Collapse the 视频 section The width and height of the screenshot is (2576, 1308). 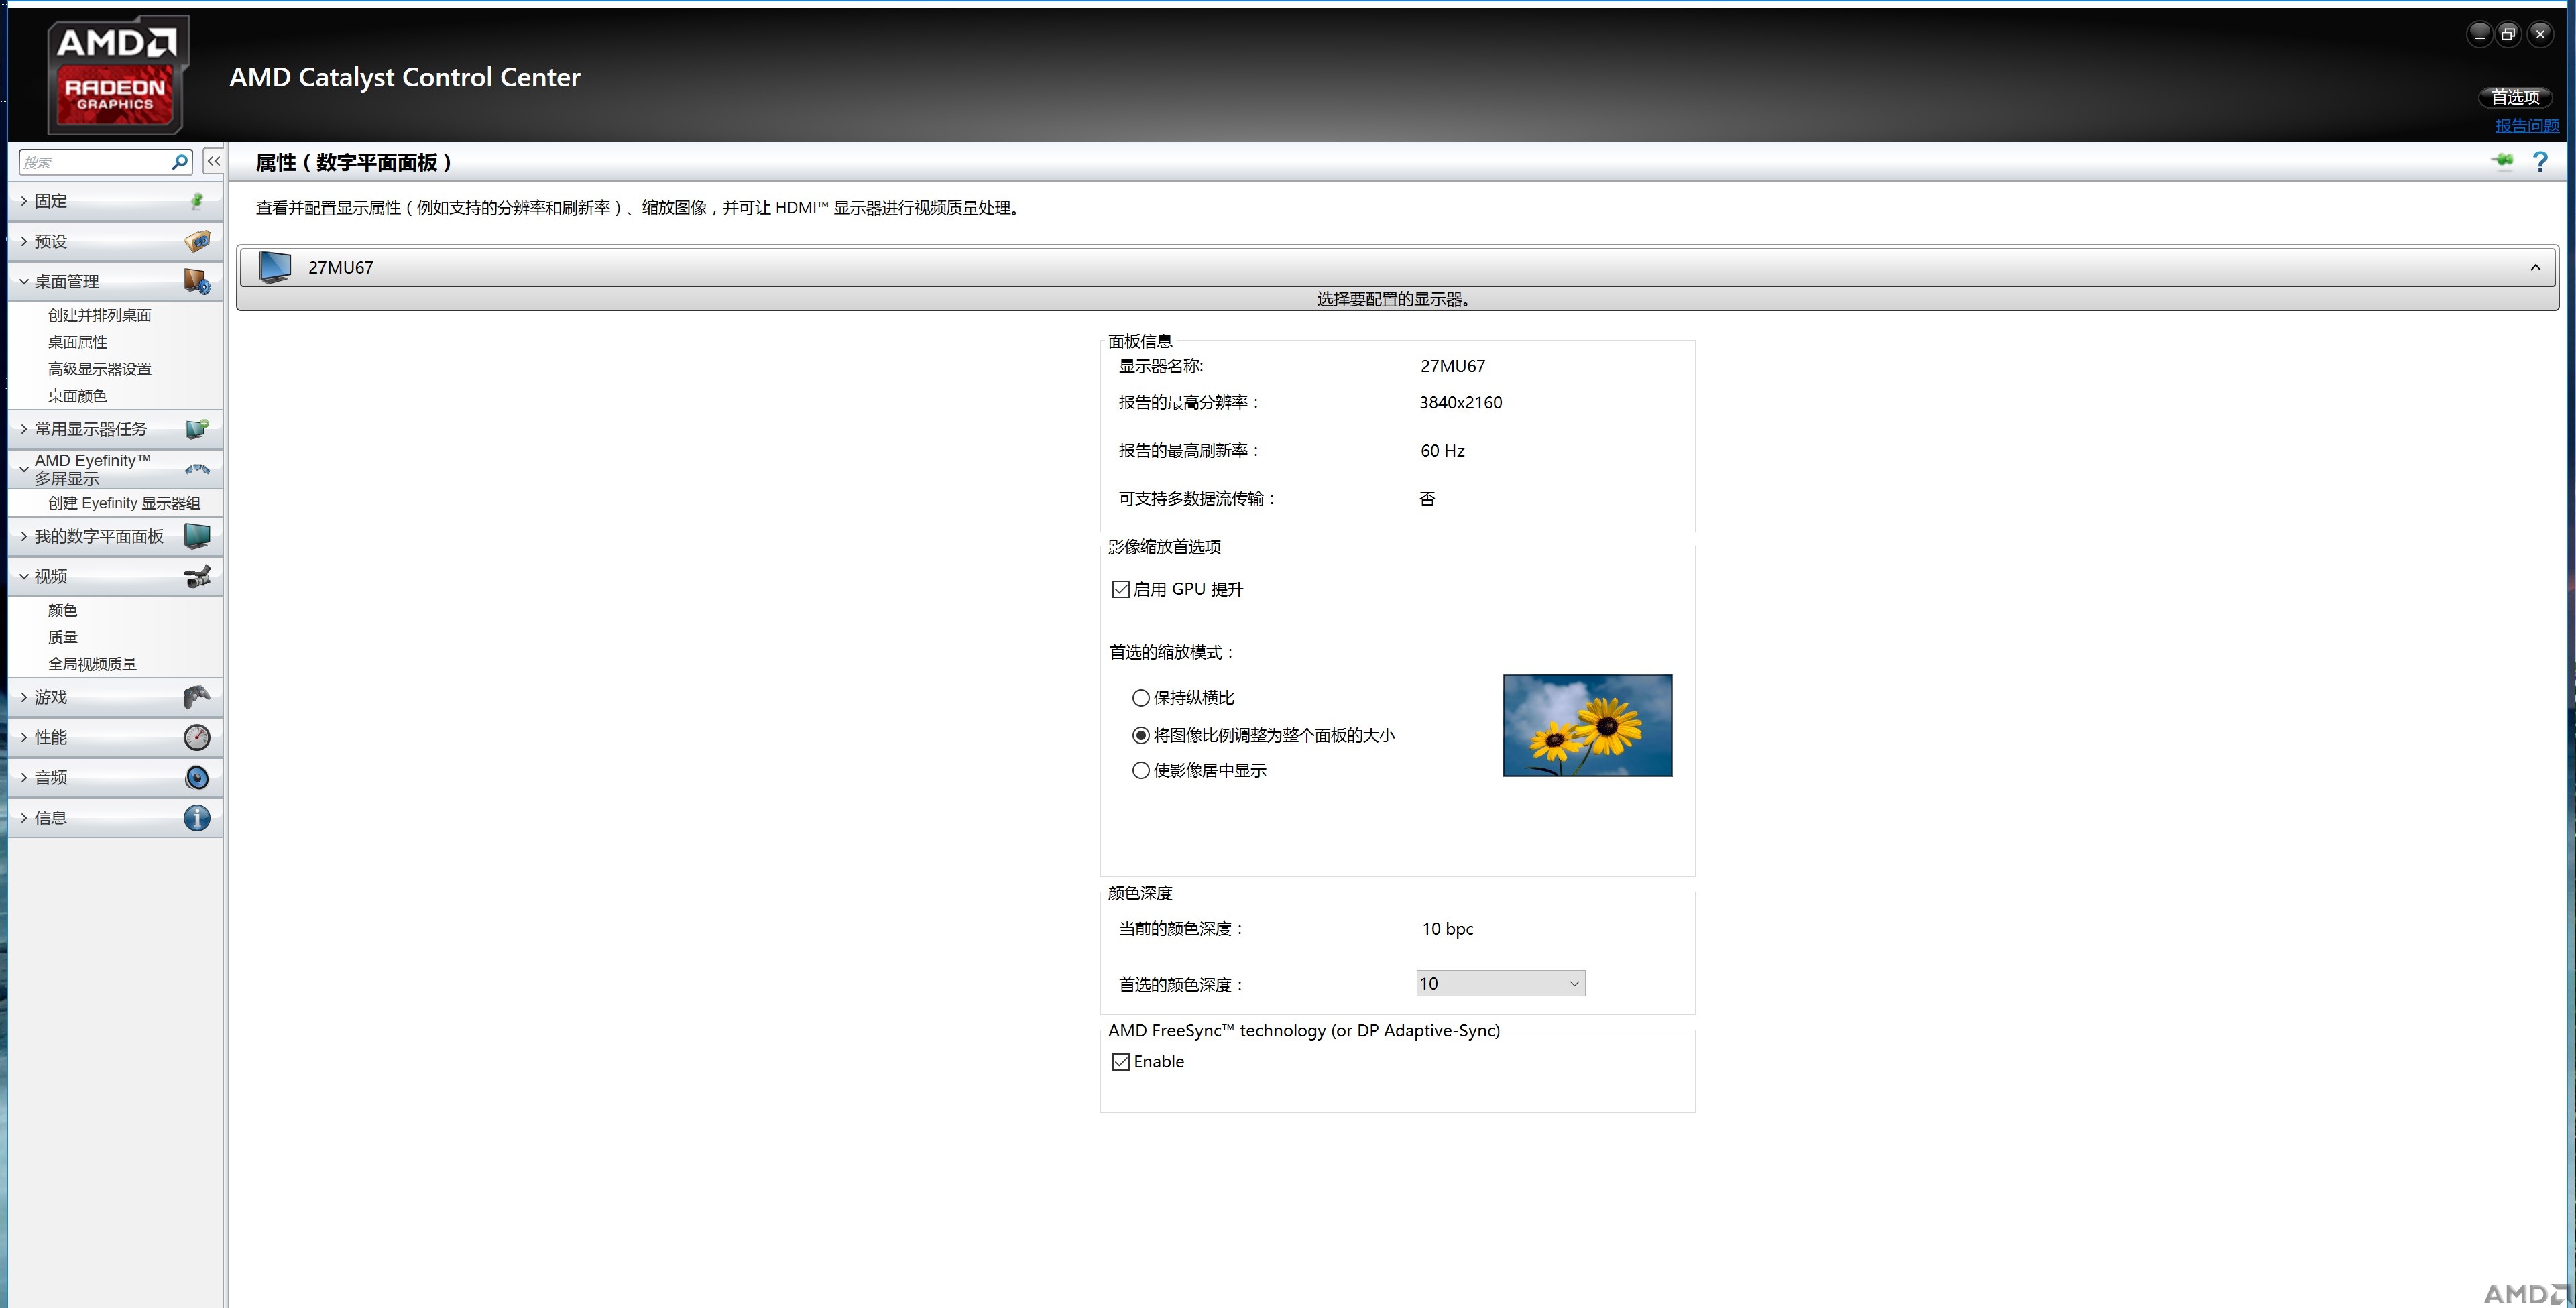pyautogui.click(x=24, y=576)
